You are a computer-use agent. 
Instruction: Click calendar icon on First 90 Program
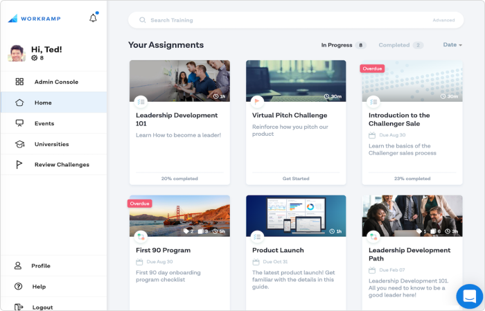pyautogui.click(x=139, y=262)
